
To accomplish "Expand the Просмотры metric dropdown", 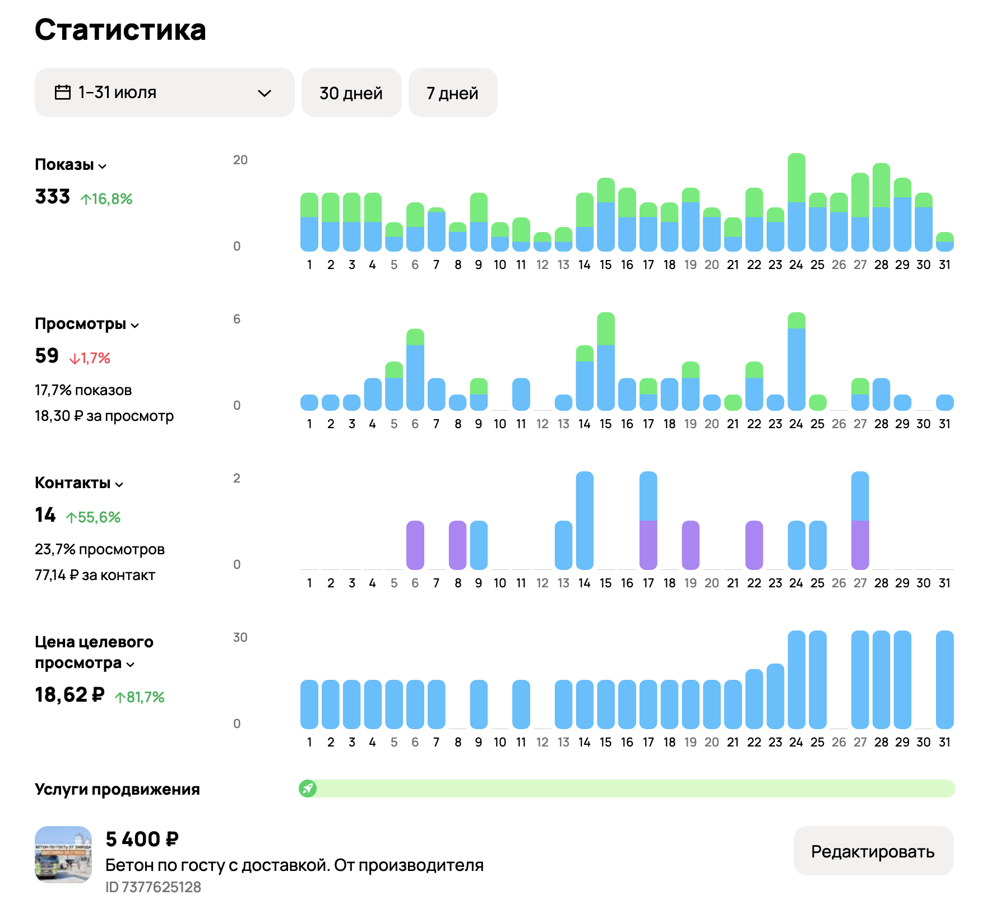I will [87, 324].
